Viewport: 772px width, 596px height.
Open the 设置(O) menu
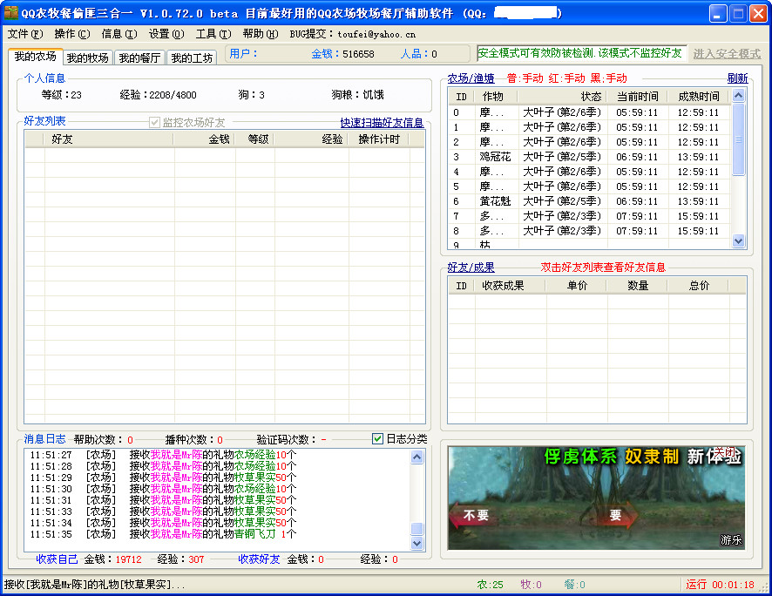(166, 34)
